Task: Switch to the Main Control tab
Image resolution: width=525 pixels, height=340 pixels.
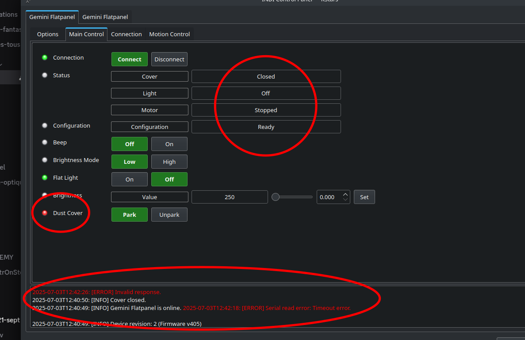Action: (x=86, y=34)
